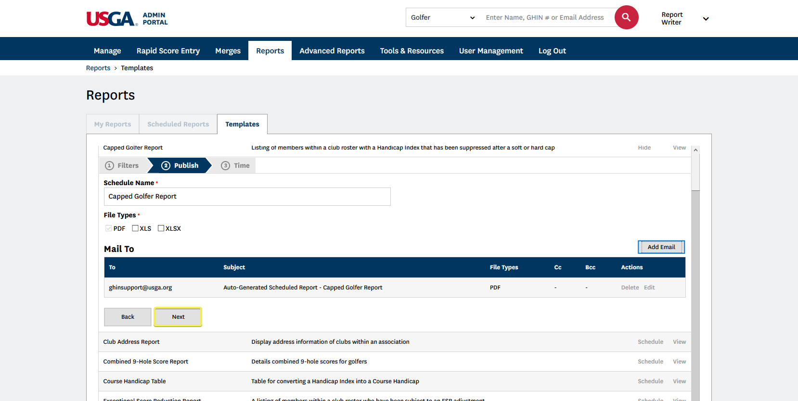Click the USGA Admin Portal logo
Screen dimensions: 798x401
tap(127, 18)
